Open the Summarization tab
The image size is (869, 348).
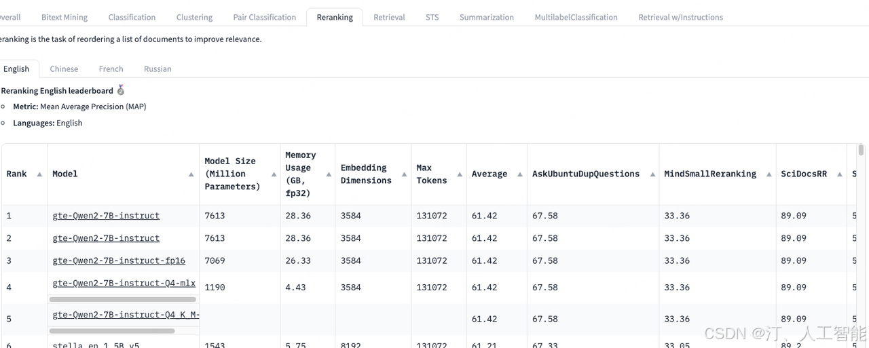[x=487, y=17]
